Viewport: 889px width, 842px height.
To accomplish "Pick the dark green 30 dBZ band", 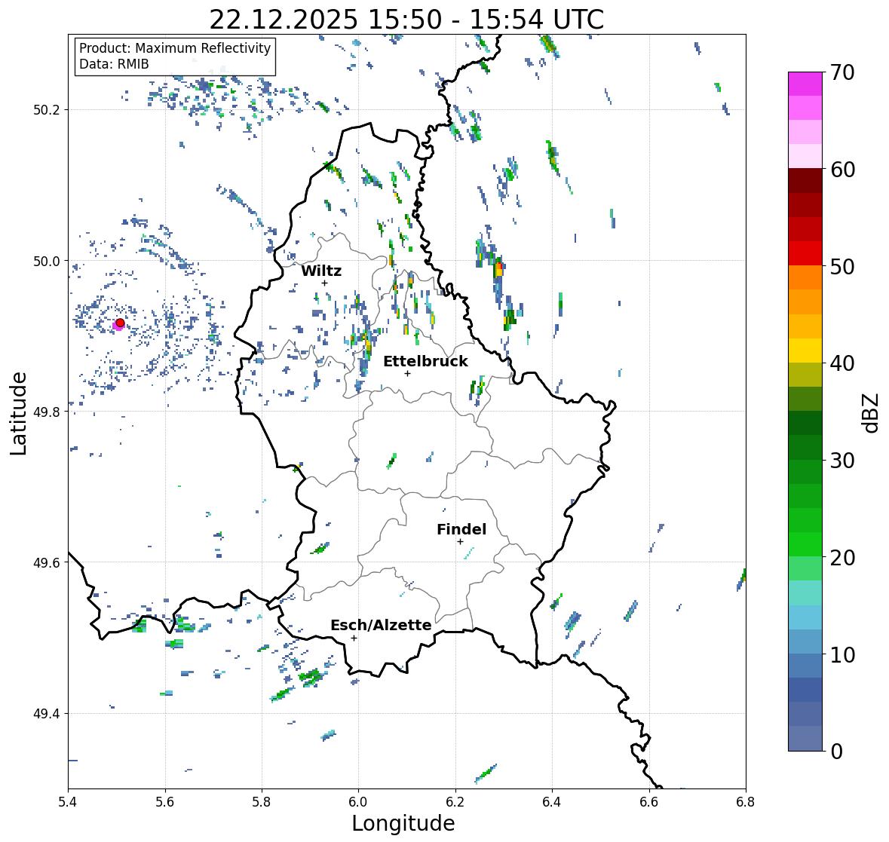I will tap(805, 447).
